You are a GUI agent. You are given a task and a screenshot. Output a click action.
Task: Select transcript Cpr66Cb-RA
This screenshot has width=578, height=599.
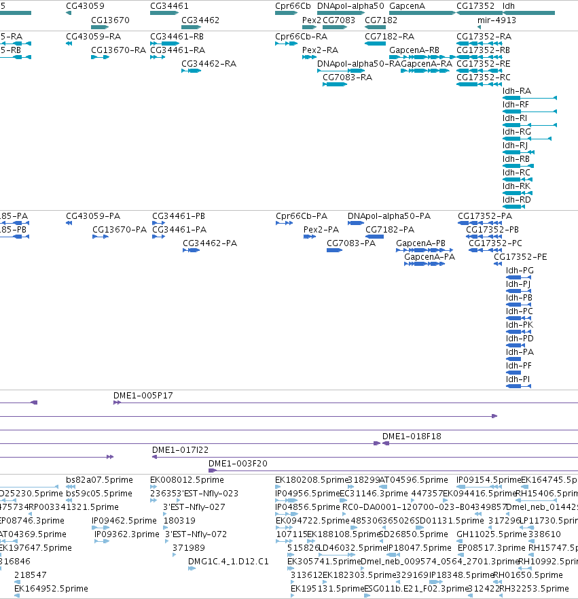pos(302,37)
